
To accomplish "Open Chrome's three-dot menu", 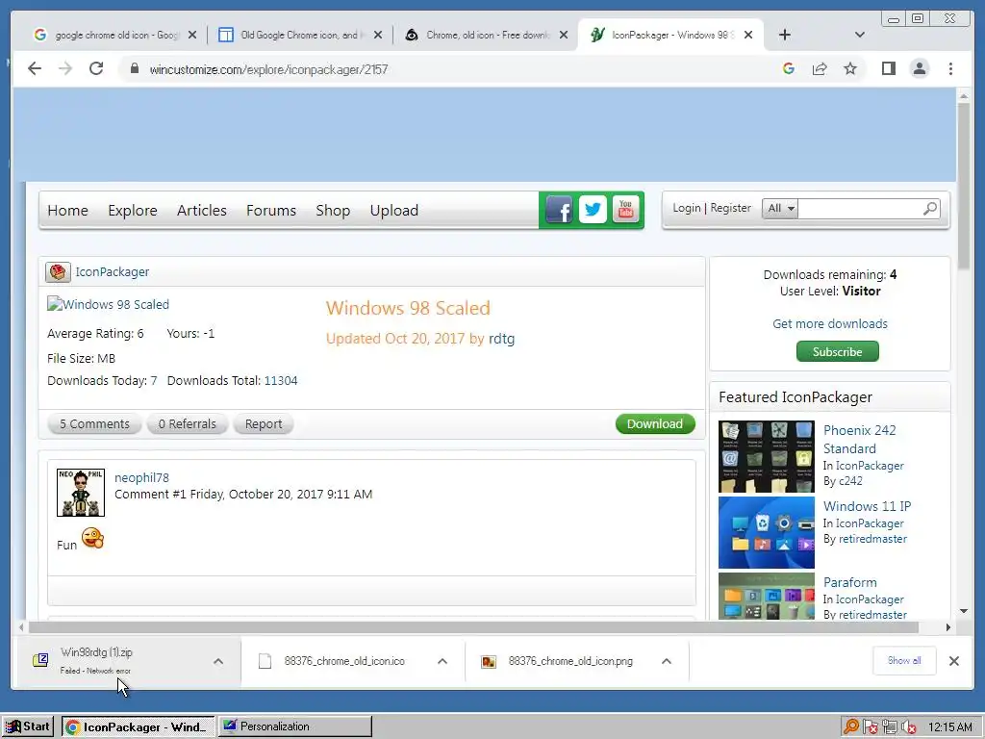I will [x=950, y=68].
